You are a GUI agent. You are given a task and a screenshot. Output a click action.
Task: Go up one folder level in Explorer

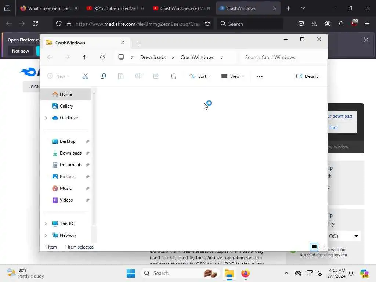pos(85,57)
